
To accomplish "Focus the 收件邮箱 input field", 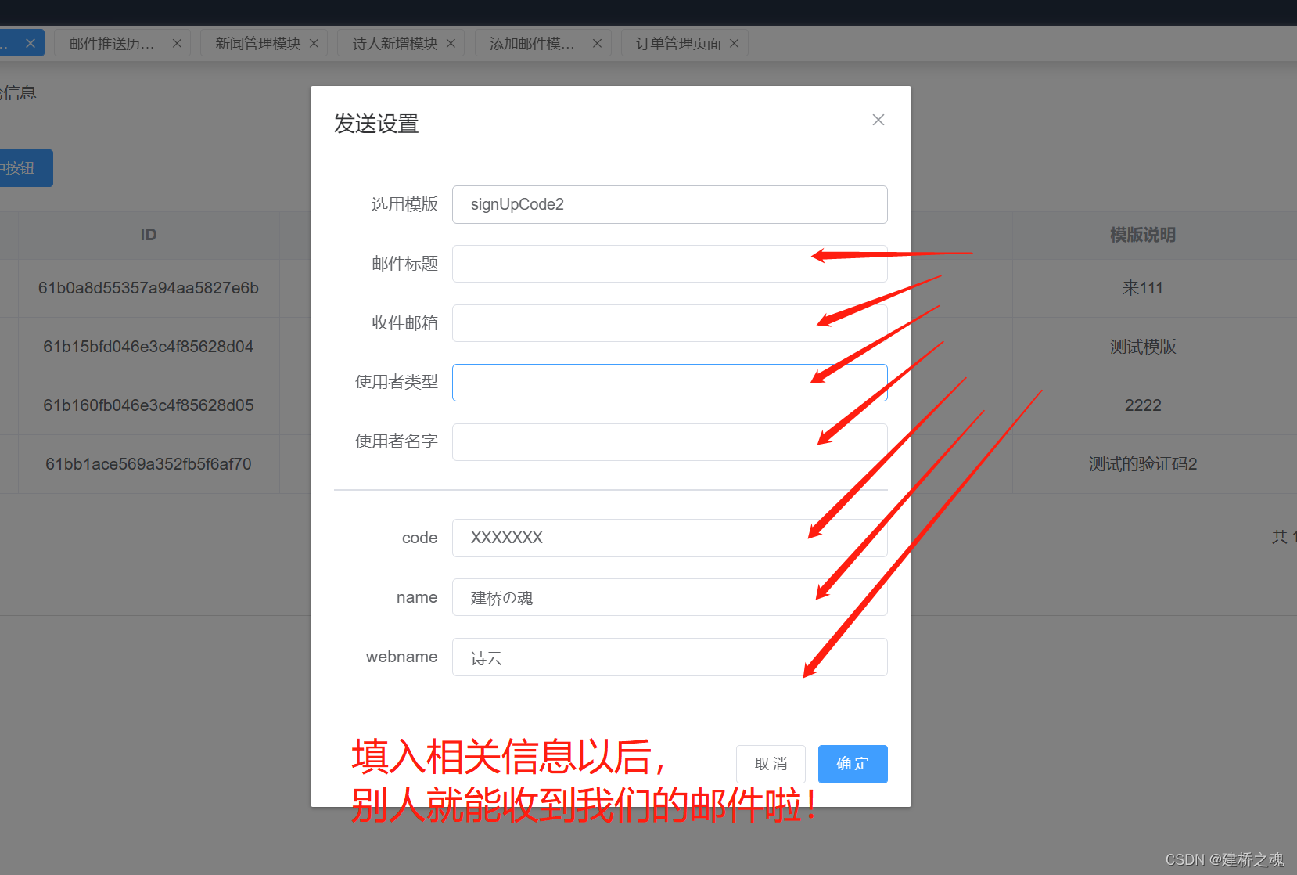I will tap(670, 323).
